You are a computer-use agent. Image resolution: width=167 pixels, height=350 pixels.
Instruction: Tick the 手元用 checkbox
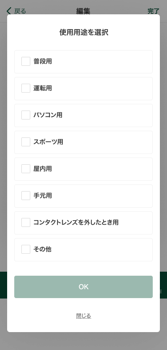(26, 196)
